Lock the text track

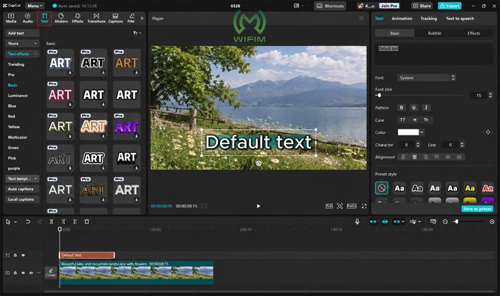click(15, 255)
